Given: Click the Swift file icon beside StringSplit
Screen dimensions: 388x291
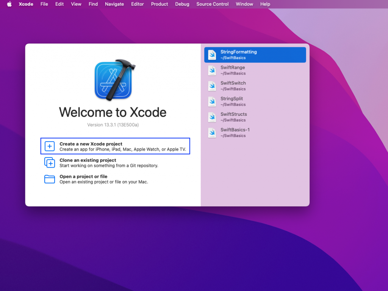Looking at the screenshot, I should 212,101.
